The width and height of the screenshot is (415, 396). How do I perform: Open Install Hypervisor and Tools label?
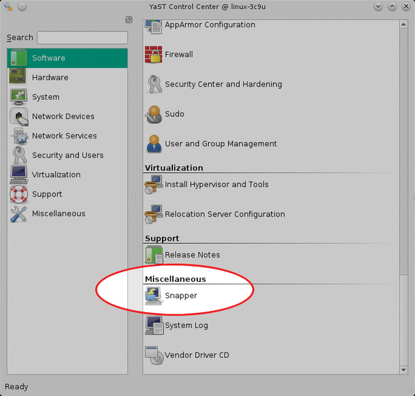point(216,184)
